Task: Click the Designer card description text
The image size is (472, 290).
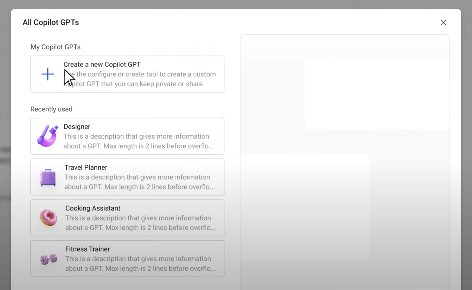Action: coord(138,141)
